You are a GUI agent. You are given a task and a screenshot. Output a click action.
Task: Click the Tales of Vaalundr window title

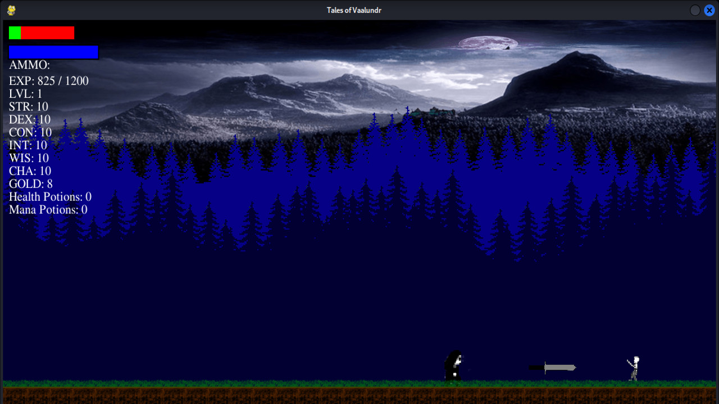[x=354, y=10]
